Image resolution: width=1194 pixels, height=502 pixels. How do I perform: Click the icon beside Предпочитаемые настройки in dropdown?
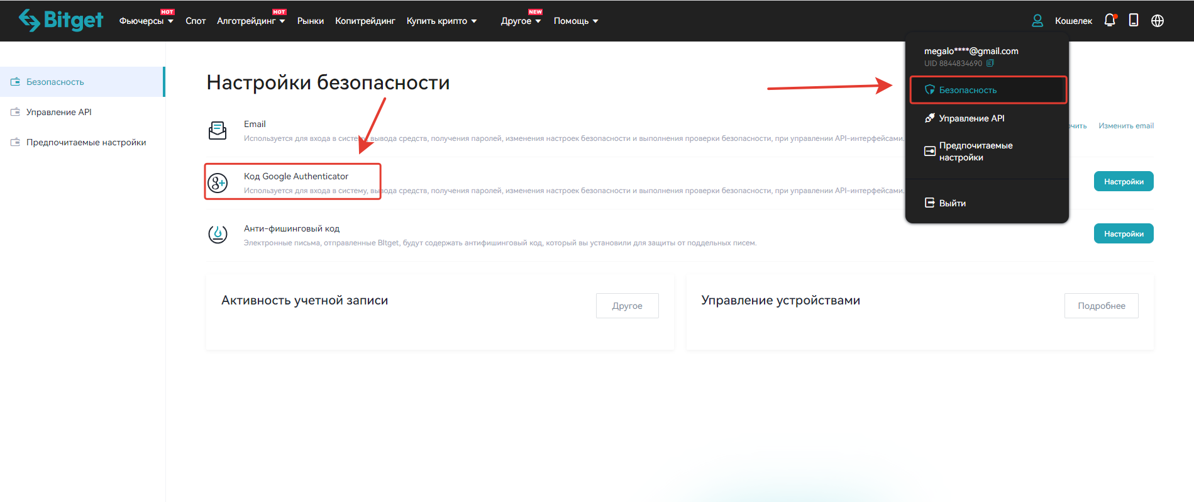click(x=930, y=151)
